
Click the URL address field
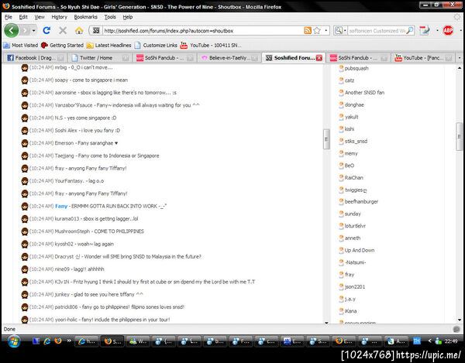click(x=203, y=30)
